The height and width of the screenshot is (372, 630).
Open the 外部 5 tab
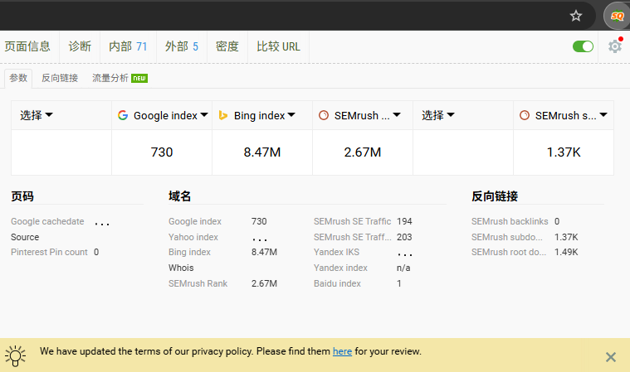181,46
